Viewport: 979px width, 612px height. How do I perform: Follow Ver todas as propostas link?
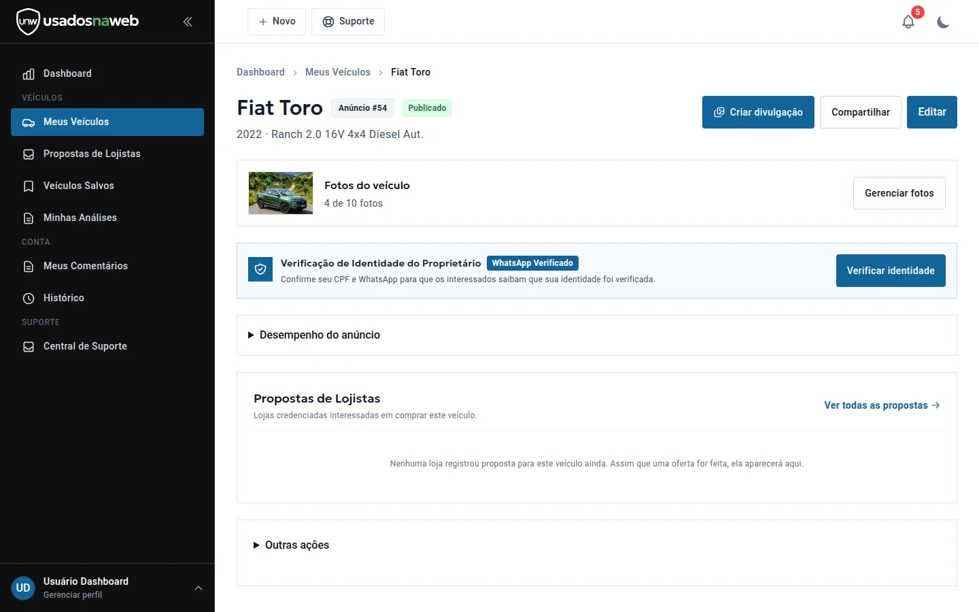(x=882, y=405)
